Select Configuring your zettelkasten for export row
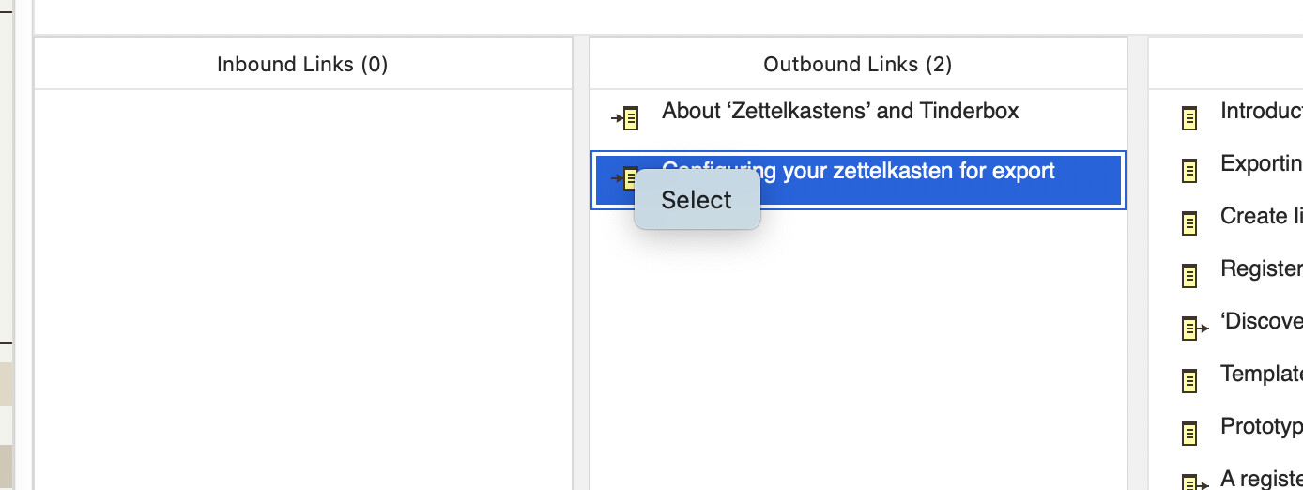This screenshot has height=490, width=1303. 858,180
